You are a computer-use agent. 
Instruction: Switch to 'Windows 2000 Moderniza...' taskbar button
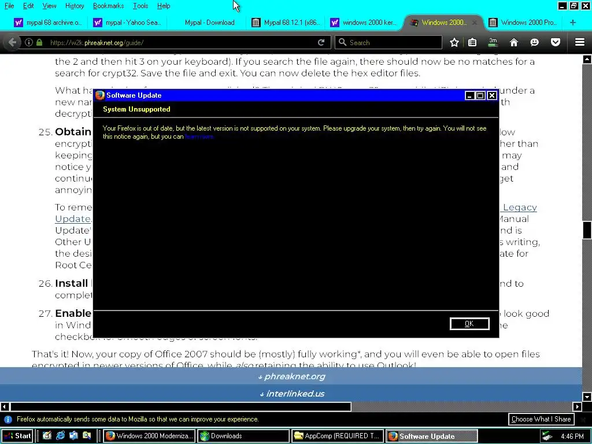150,436
